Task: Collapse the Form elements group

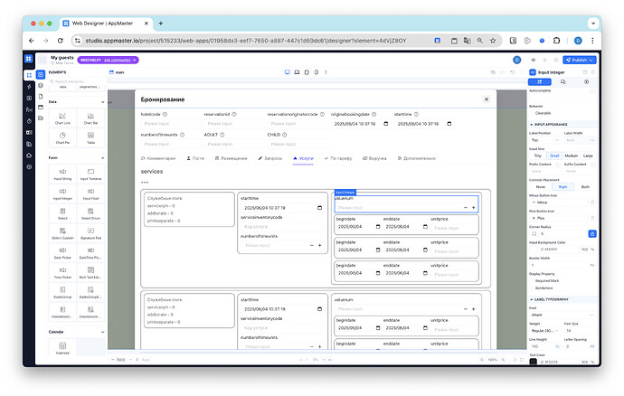Action: click(103, 158)
